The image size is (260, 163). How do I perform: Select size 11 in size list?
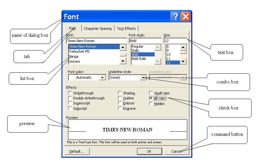pos(173,59)
